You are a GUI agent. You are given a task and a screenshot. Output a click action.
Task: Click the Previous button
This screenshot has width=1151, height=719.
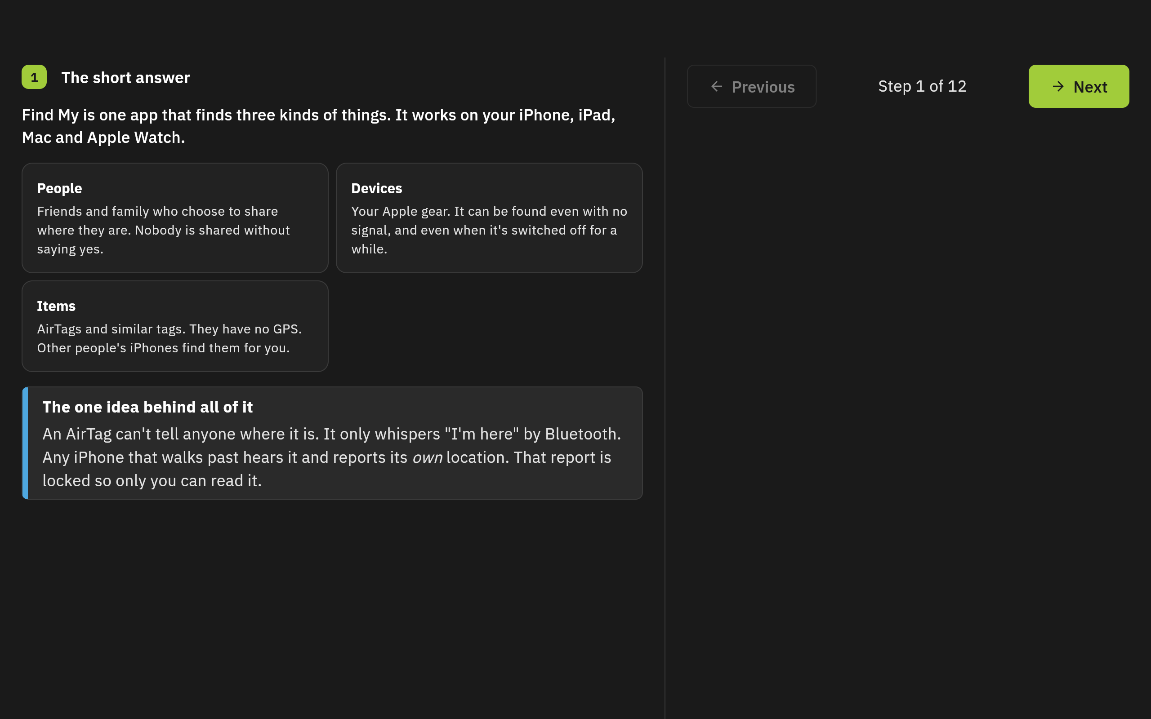tap(751, 86)
